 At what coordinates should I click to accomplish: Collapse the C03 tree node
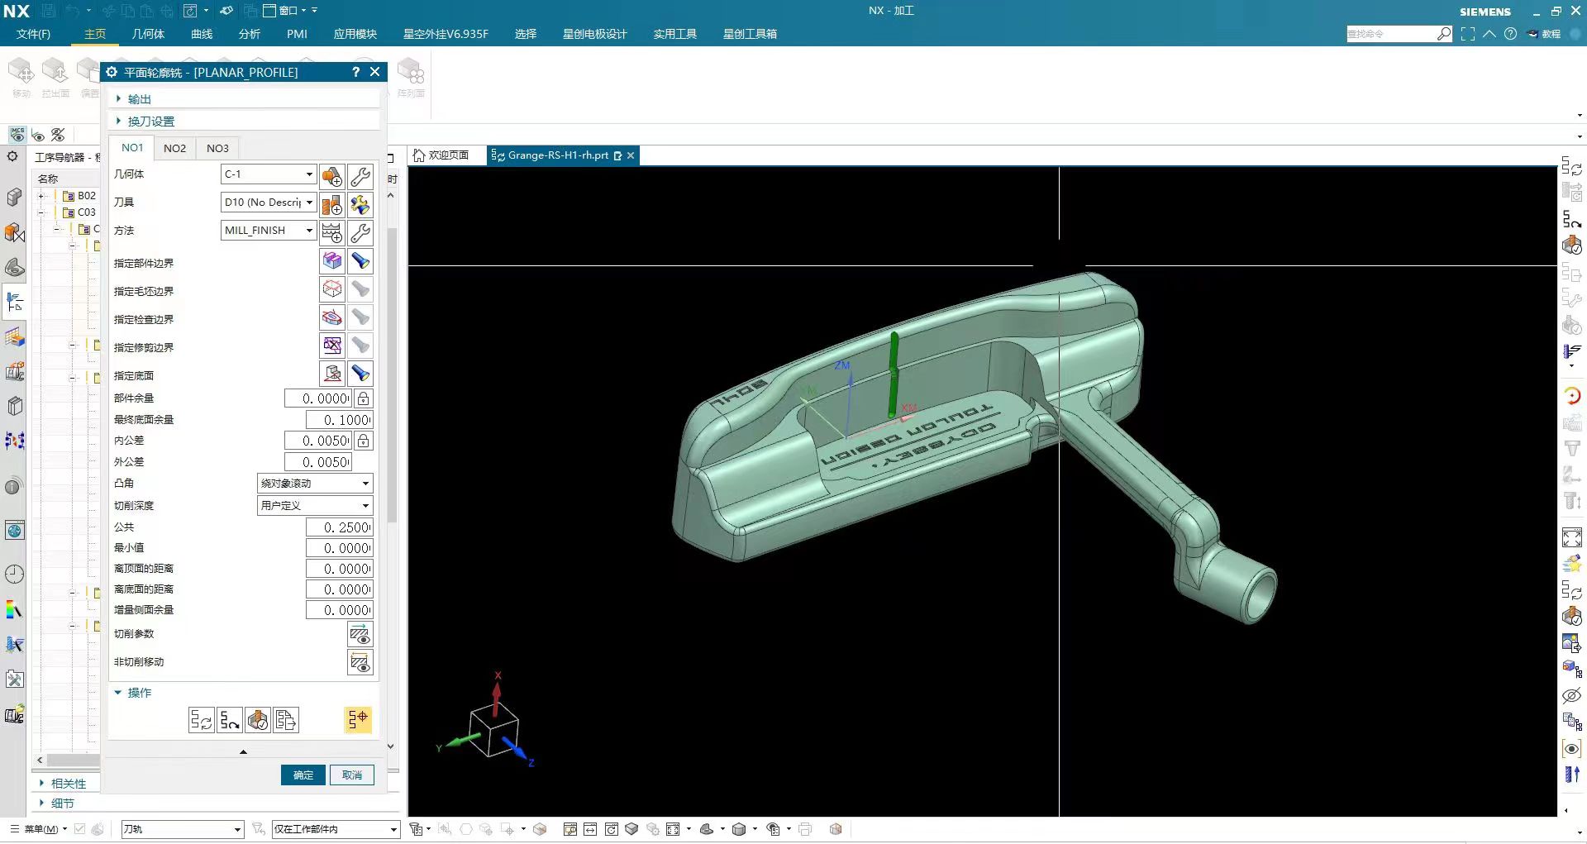[x=41, y=212]
